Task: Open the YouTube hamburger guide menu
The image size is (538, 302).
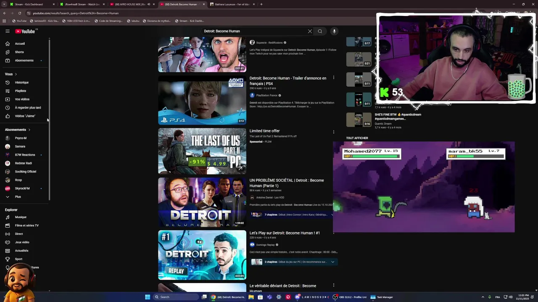Action: pyautogui.click(x=7, y=31)
